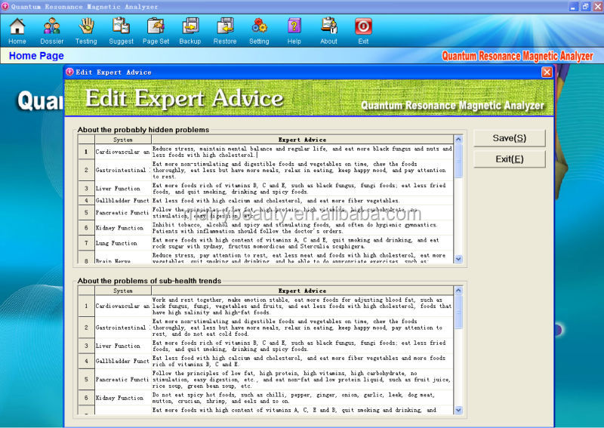The image size is (604, 428).
Task: Click the About toolbar icon
Action: coord(328,27)
